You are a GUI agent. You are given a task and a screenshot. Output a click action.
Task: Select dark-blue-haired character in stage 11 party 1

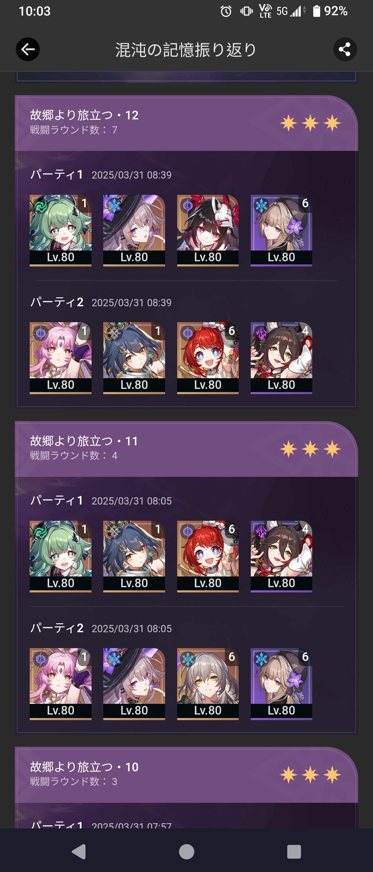[x=134, y=556]
